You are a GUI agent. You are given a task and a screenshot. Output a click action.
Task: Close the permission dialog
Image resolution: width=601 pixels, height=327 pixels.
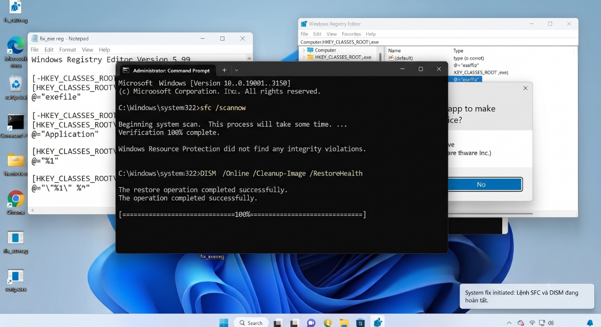tap(525, 88)
